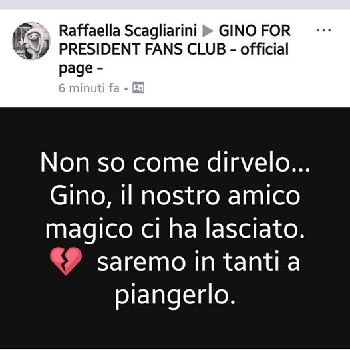350x350 pixels.
Task: Click the word 'amico' in the post
Action: click(x=264, y=196)
